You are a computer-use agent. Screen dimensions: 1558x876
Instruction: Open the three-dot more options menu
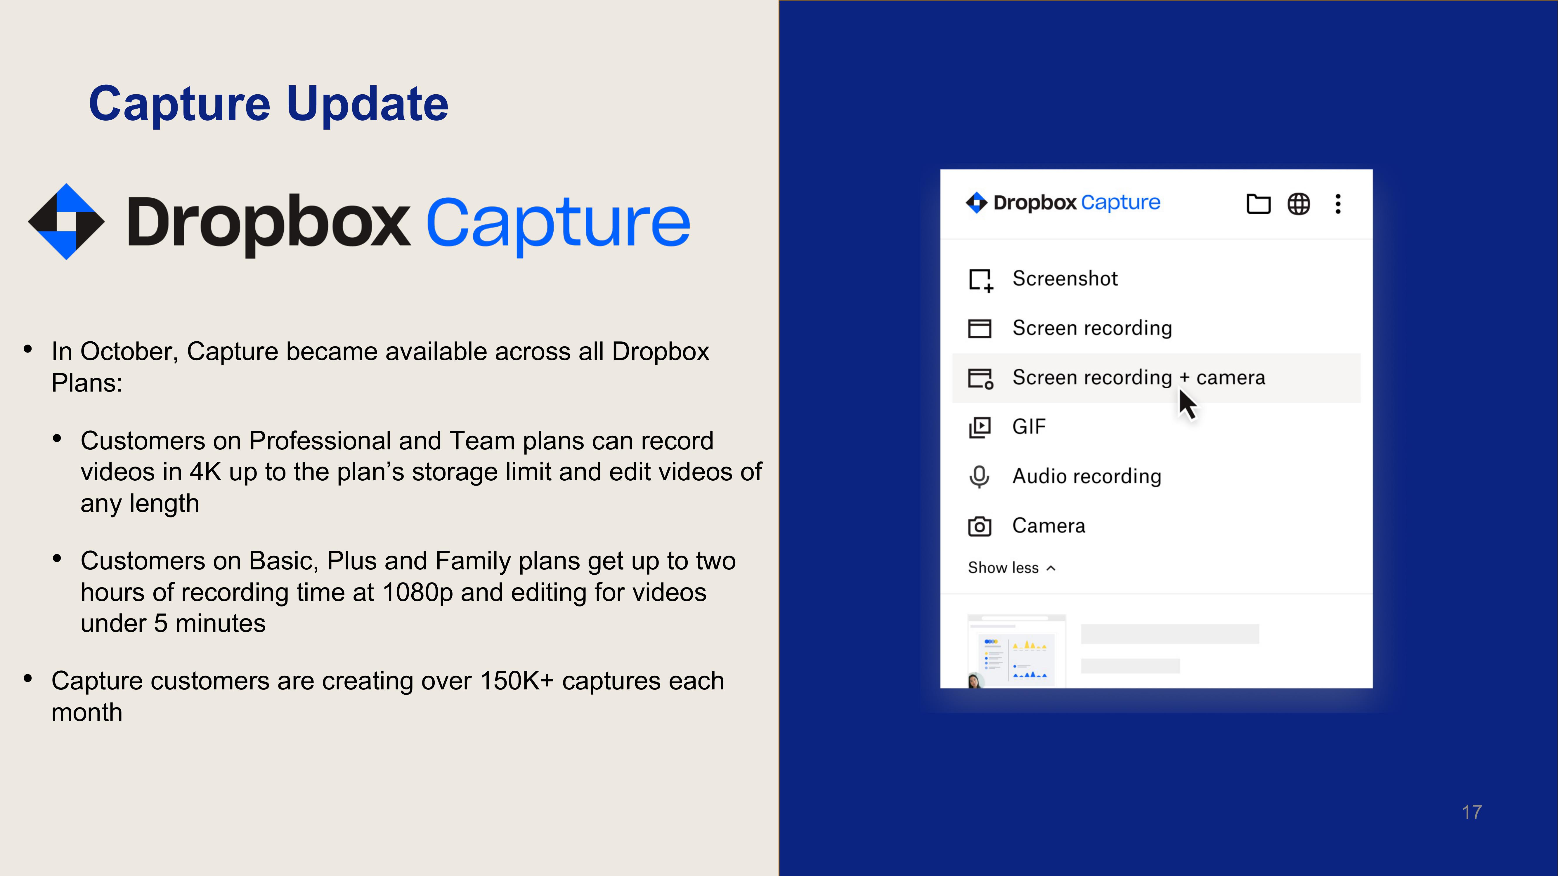pos(1338,204)
